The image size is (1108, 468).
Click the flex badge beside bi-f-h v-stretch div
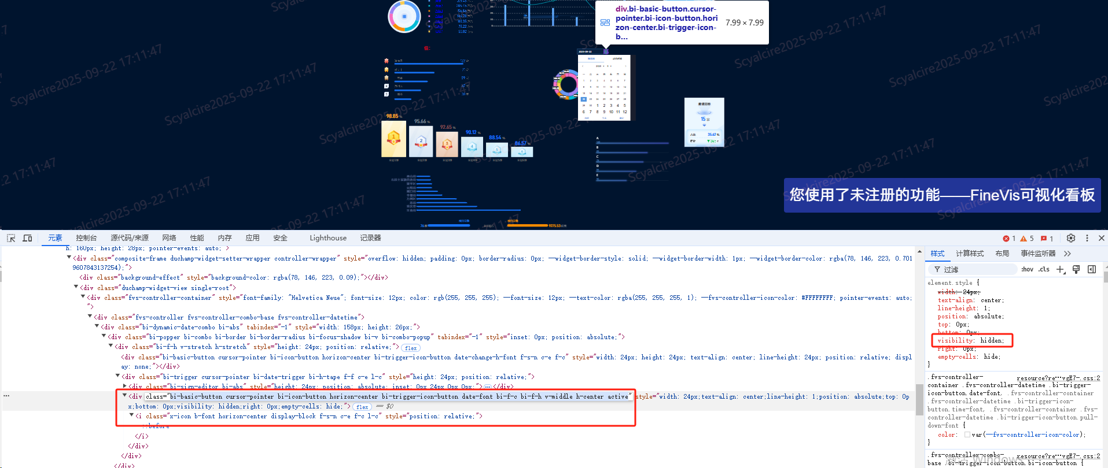pos(411,348)
